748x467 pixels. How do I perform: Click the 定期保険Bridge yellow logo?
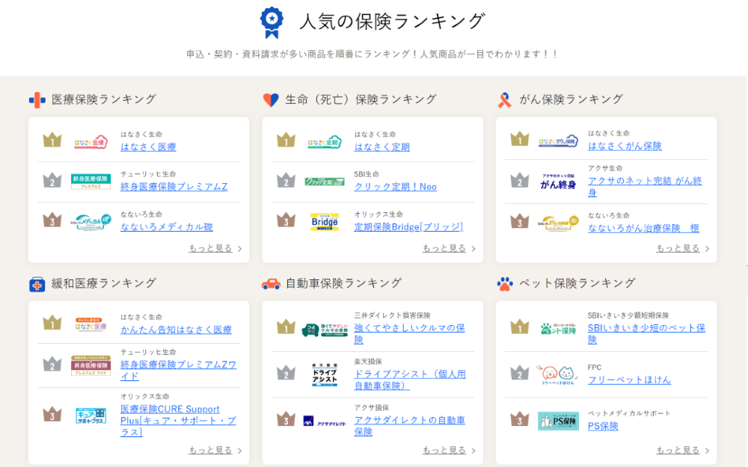tap(325, 222)
